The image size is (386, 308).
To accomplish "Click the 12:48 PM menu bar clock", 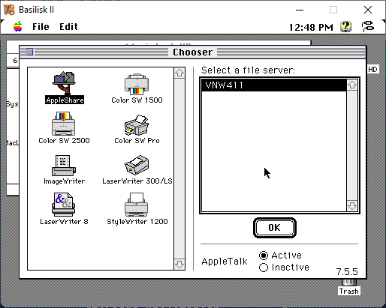I will [x=311, y=27].
